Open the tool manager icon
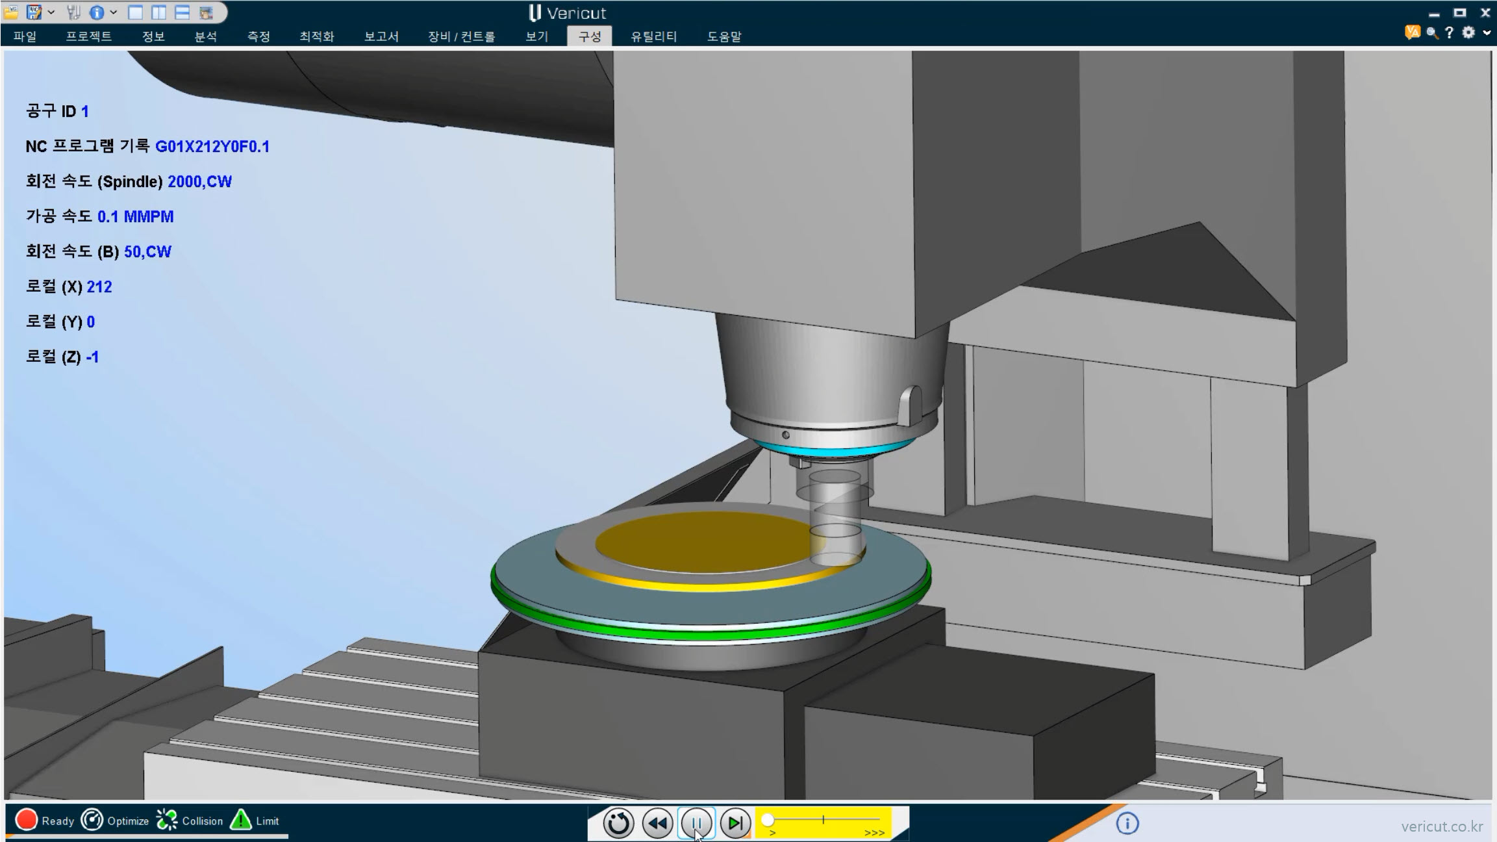 [x=73, y=12]
